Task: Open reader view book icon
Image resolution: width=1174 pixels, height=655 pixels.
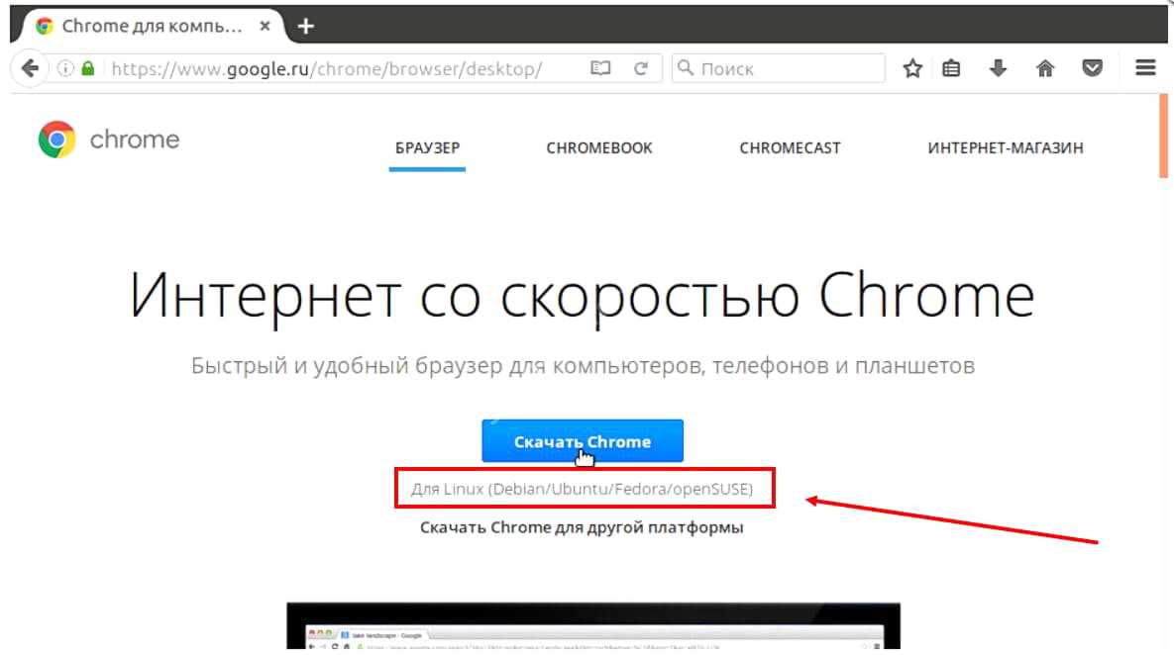Action: coord(600,68)
